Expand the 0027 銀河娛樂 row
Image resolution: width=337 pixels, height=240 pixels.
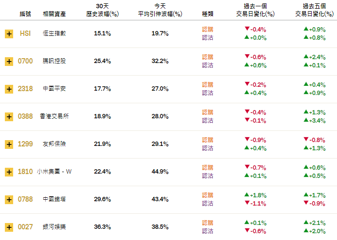pyautogui.click(x=9, y=227)
